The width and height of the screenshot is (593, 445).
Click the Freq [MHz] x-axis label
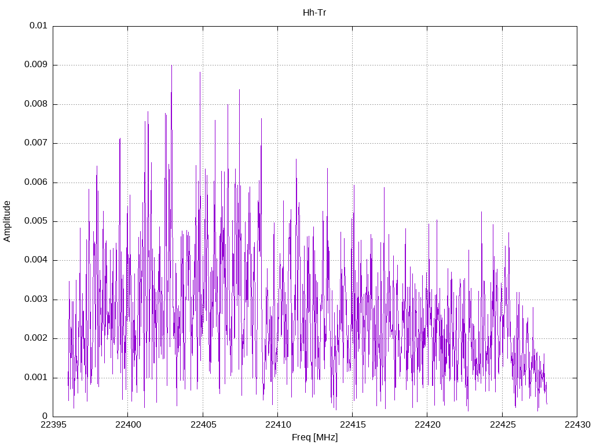coord(314,437)
